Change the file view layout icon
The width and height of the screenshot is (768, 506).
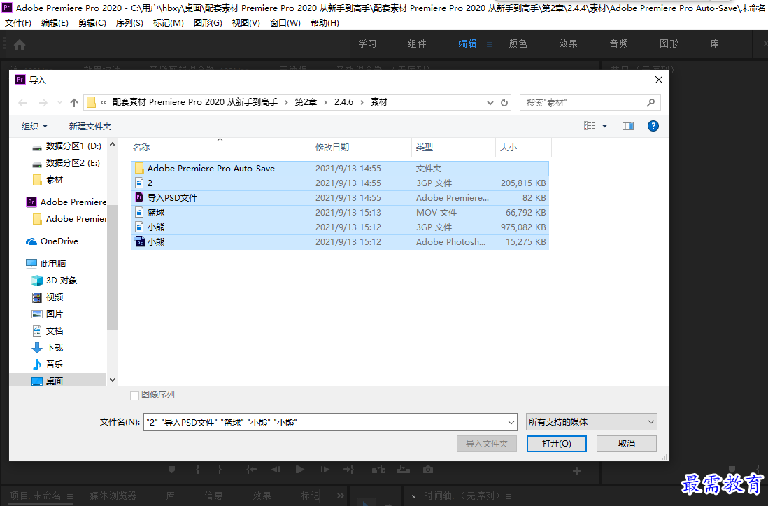point(590,126)
